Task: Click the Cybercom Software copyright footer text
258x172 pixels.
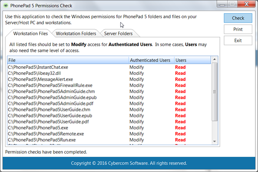Action: (129, 163)
